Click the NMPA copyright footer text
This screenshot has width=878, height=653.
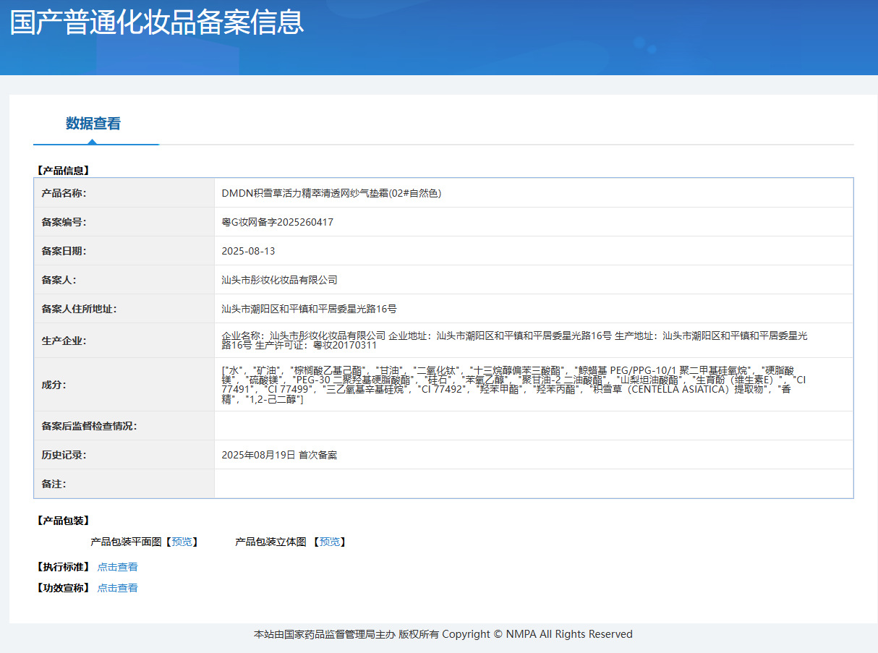point(443,634)
